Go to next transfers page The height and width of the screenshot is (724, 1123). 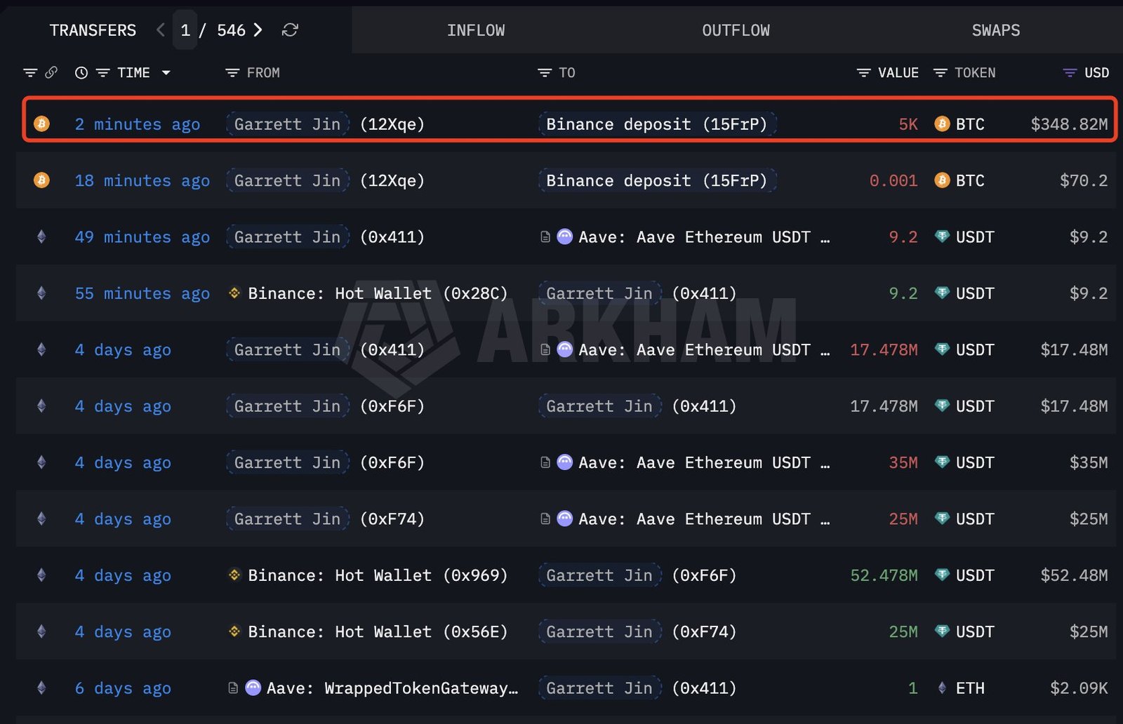click(x=258, y=30)
